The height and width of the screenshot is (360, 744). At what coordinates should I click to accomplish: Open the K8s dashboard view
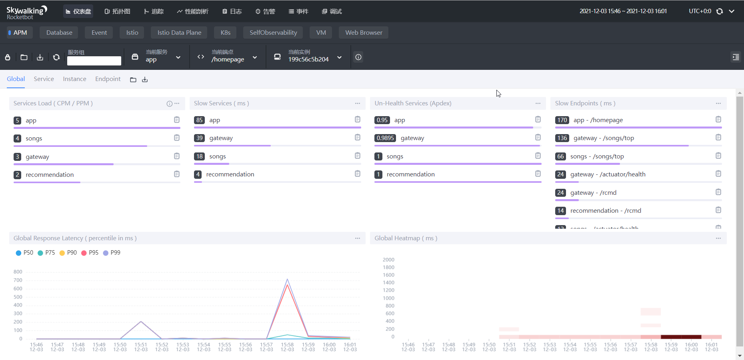[x=225, y=32]
